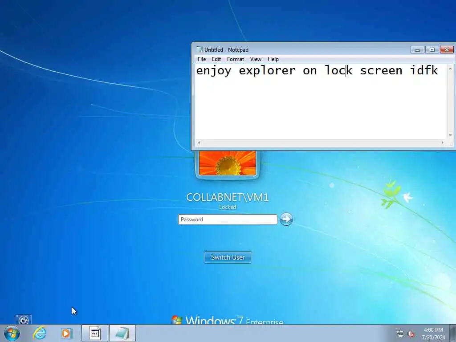Open the Edit menu in Notepad
This screenshot has width=456, height=342.
click(216, 59)
